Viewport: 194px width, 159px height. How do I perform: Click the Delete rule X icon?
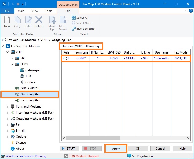pyautogui.click(x=39, y=20)
